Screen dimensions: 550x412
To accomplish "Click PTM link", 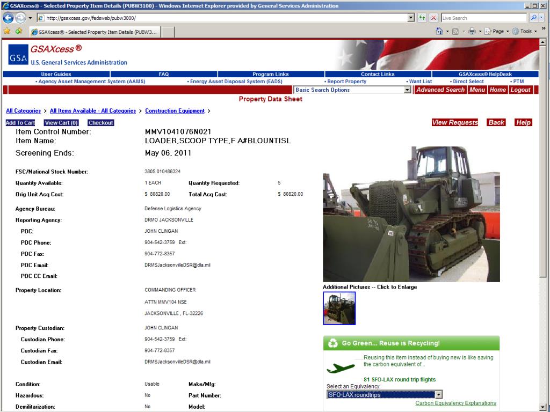I will (518, 82).
